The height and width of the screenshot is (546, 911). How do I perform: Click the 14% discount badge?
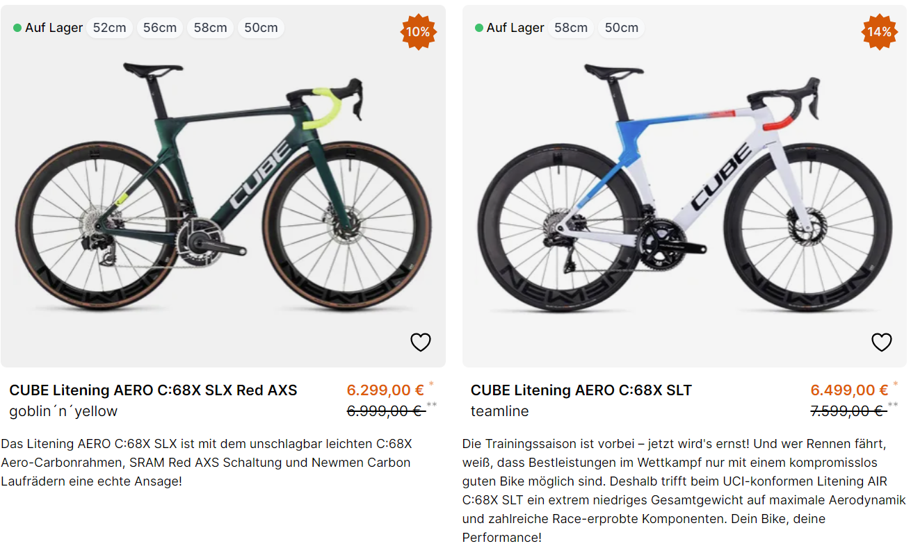point(879,32)
